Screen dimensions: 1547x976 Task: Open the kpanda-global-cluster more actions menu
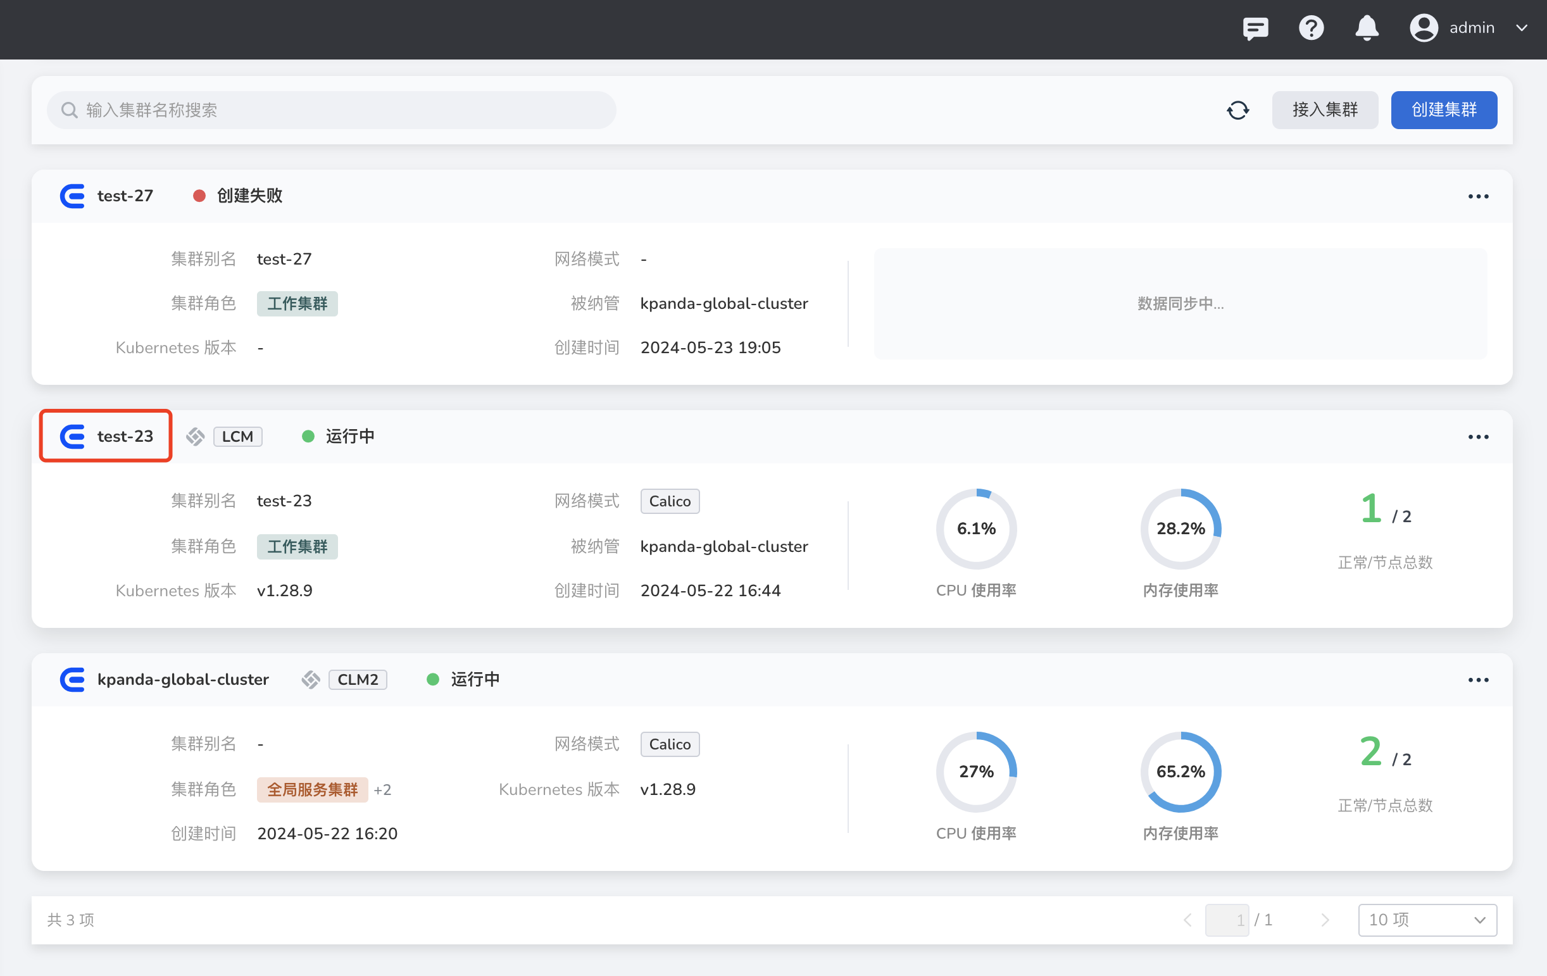tap(1477, 680)
